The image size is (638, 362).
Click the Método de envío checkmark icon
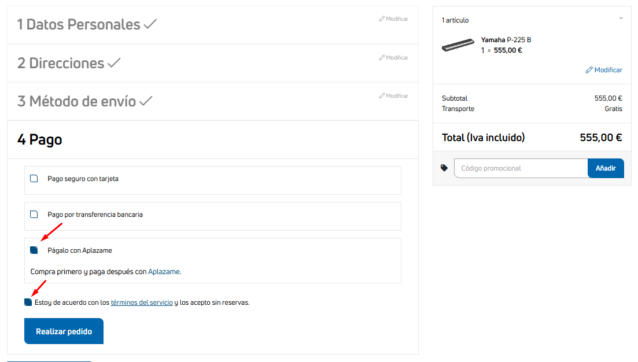click(146, 101)
